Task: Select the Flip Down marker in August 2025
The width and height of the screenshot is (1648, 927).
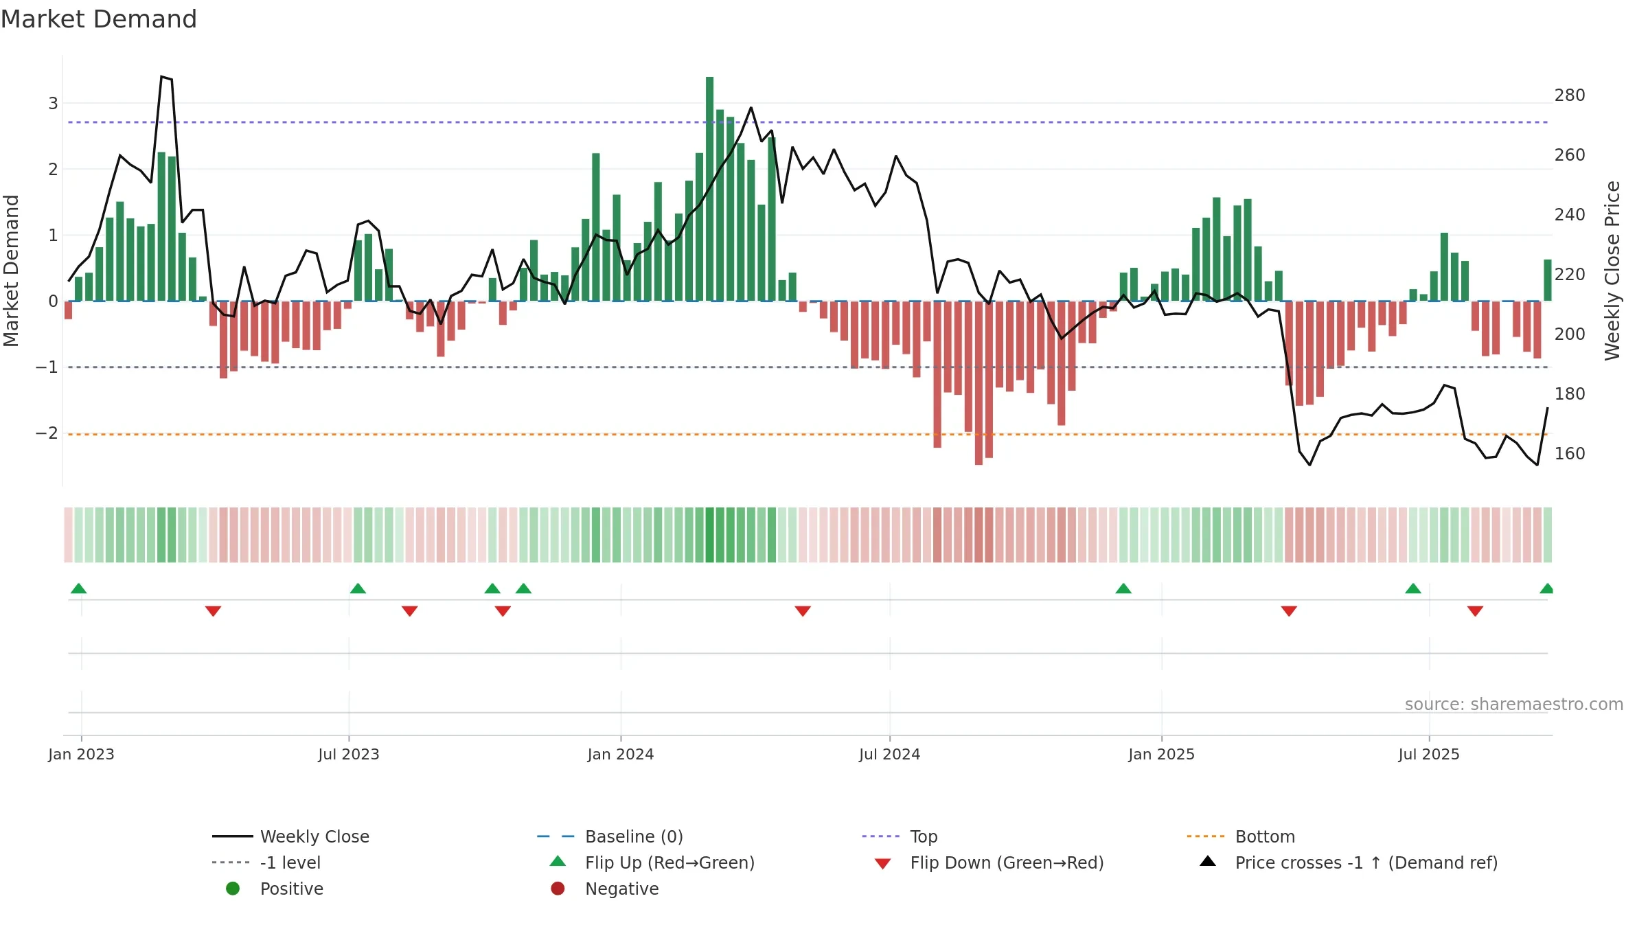Action: (1475, 611)
